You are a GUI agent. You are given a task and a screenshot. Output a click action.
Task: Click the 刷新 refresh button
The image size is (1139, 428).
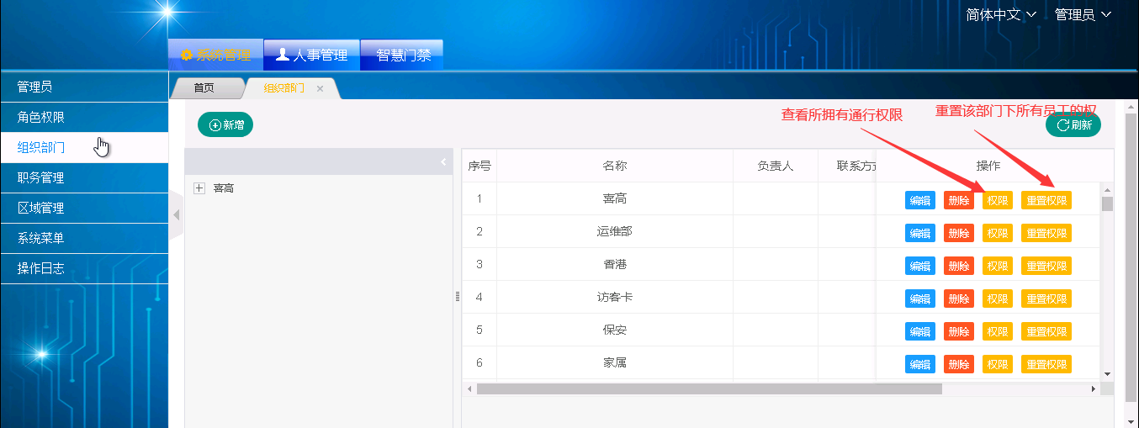click(x=1073, y=124)
